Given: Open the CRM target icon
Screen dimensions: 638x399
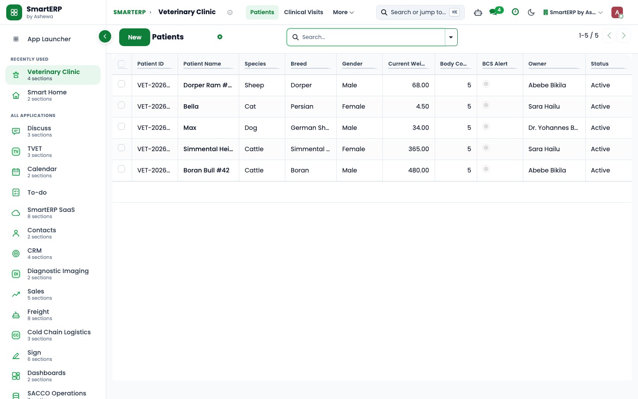Looking at the screenshot, I should [16, 254].
